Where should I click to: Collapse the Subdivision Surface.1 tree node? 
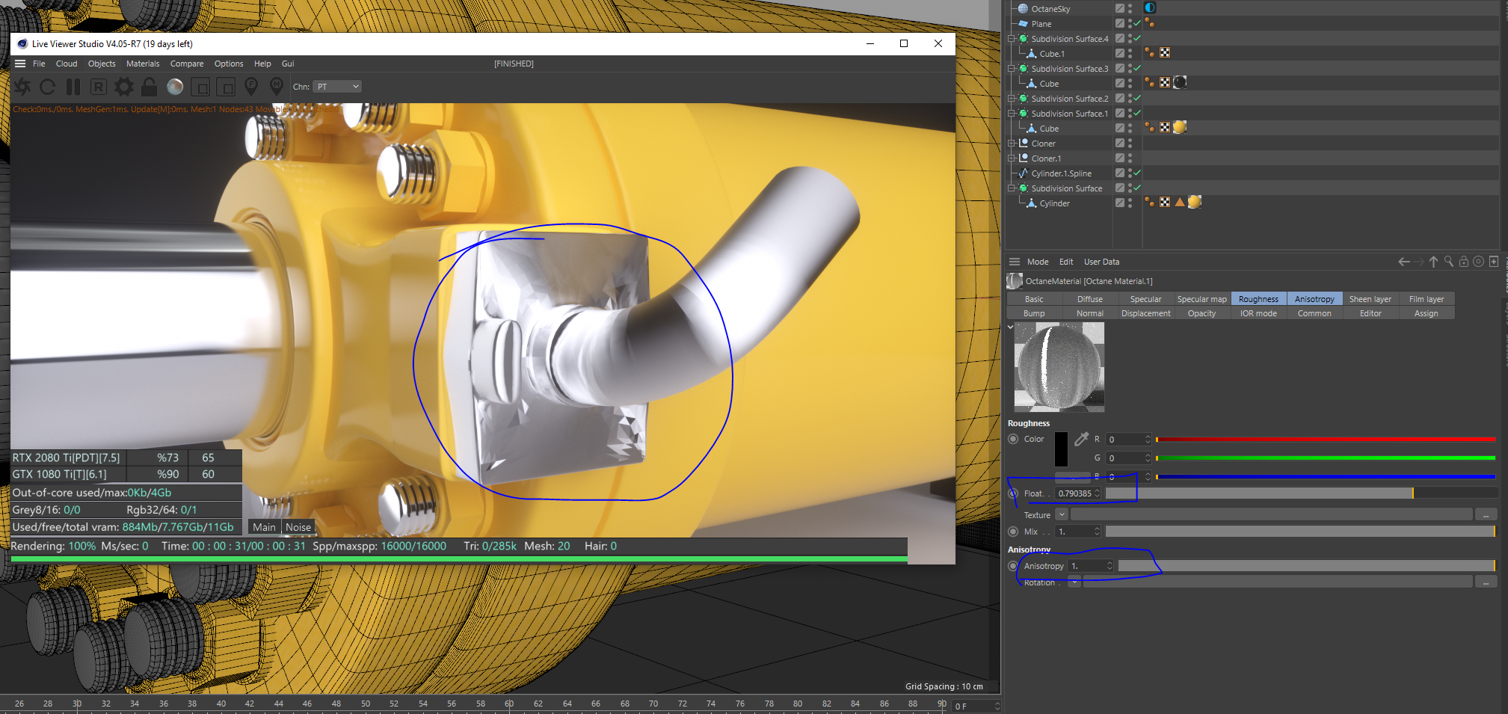coord(1011,114)
